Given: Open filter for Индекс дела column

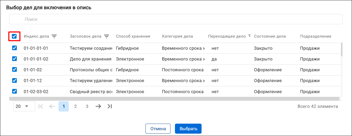Looking at the screenshot, I should 54,36.
